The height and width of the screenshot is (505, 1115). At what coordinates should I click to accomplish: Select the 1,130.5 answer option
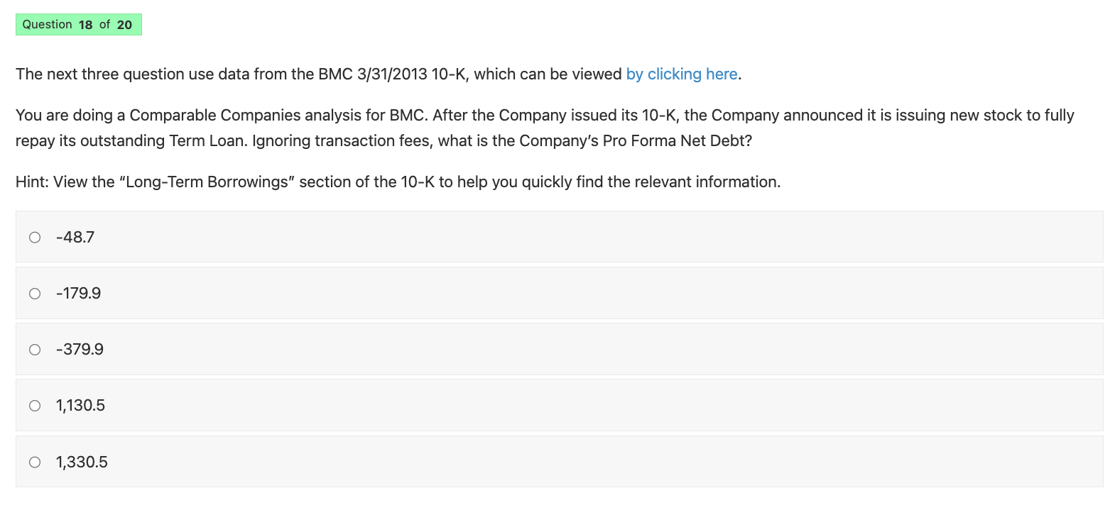80,404
